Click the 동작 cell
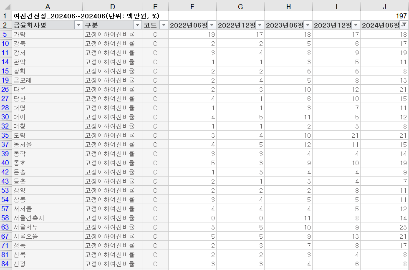Screen dimensions: 409x270 pos(48,154)
